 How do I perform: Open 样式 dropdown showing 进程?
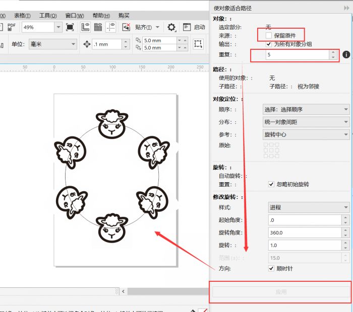345,207
